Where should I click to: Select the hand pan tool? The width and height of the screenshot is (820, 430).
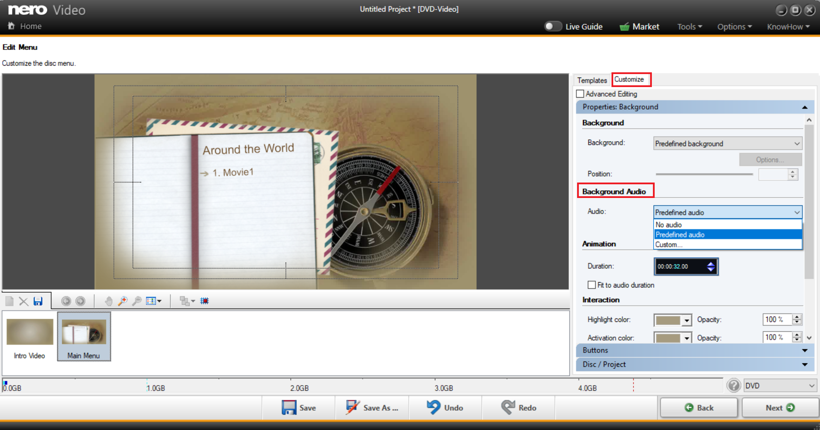click(108, 301)
